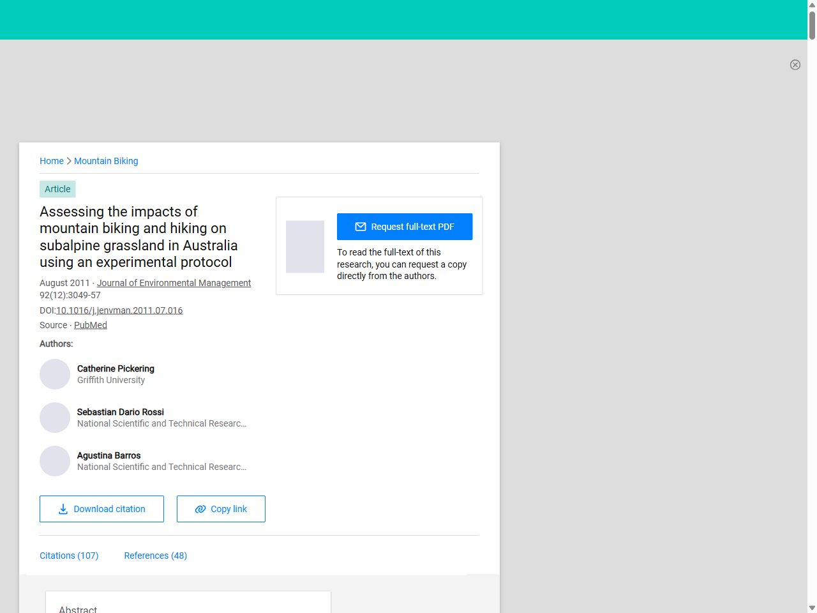Open Agustina Barros's author profile

pos(109,455)
